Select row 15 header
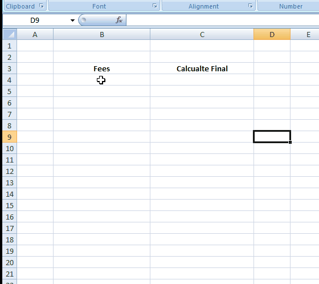 click(10, 205)
